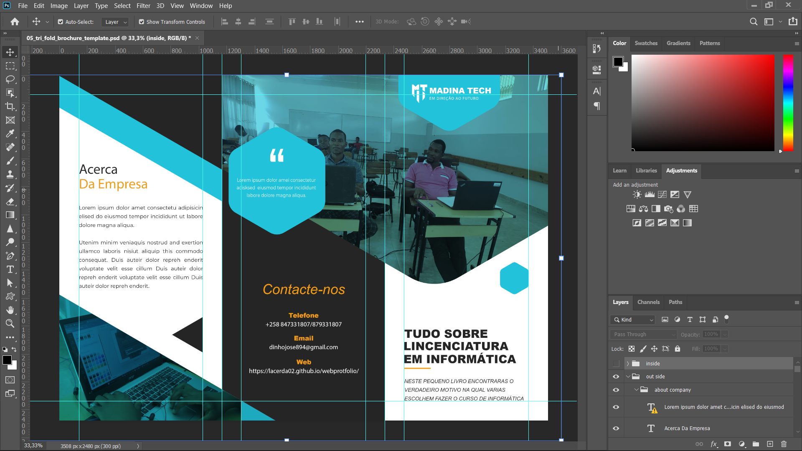
Task: Click the delete layer trash icon
Action: (784, 444)
